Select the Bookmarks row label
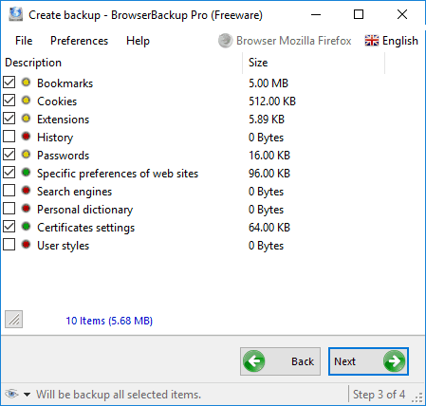 click(x=65, y=83)
